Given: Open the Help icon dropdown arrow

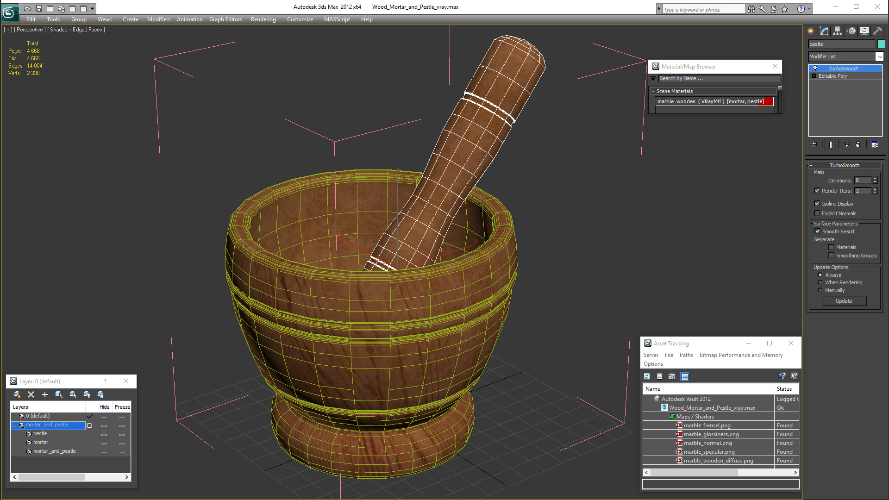Looking at the screenshot, I should pyautogui.click(x=809, y=9).
